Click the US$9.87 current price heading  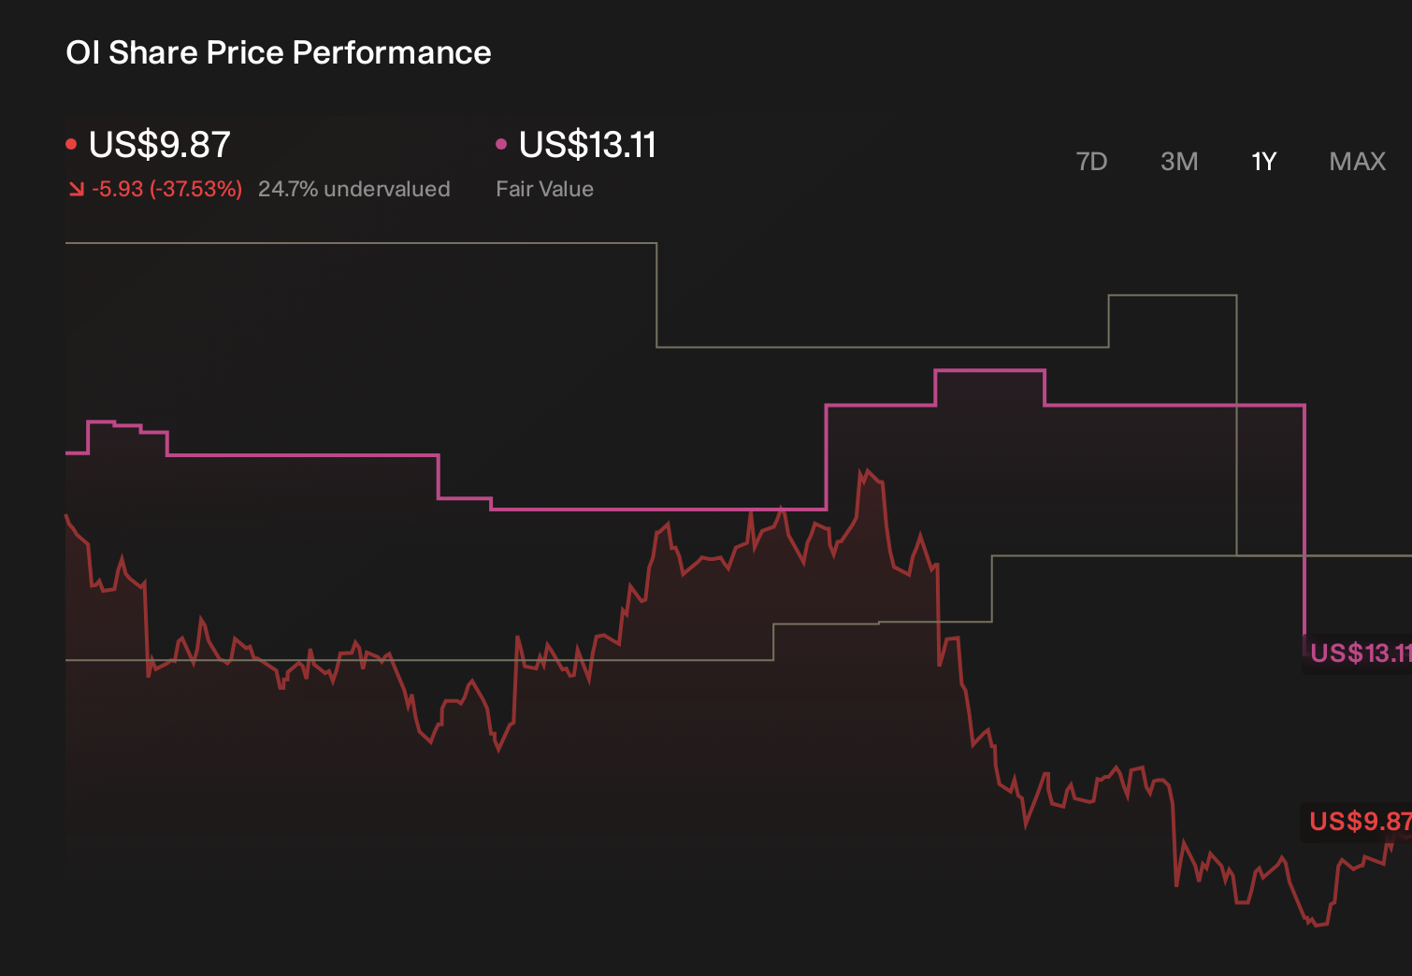click(x=159, y=145)
